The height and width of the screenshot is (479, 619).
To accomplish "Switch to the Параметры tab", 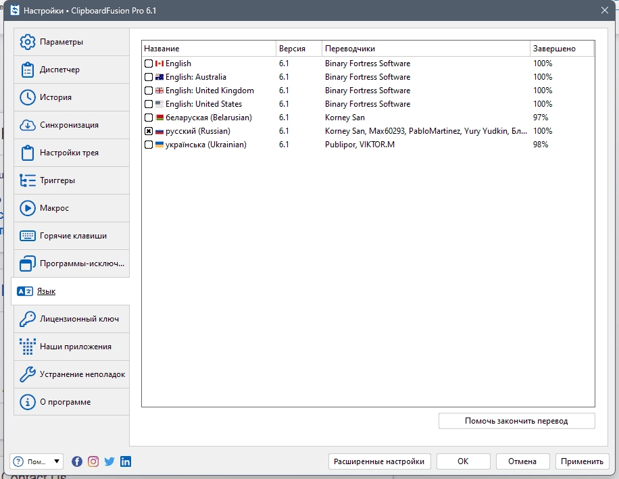I will tap(72, 42).
